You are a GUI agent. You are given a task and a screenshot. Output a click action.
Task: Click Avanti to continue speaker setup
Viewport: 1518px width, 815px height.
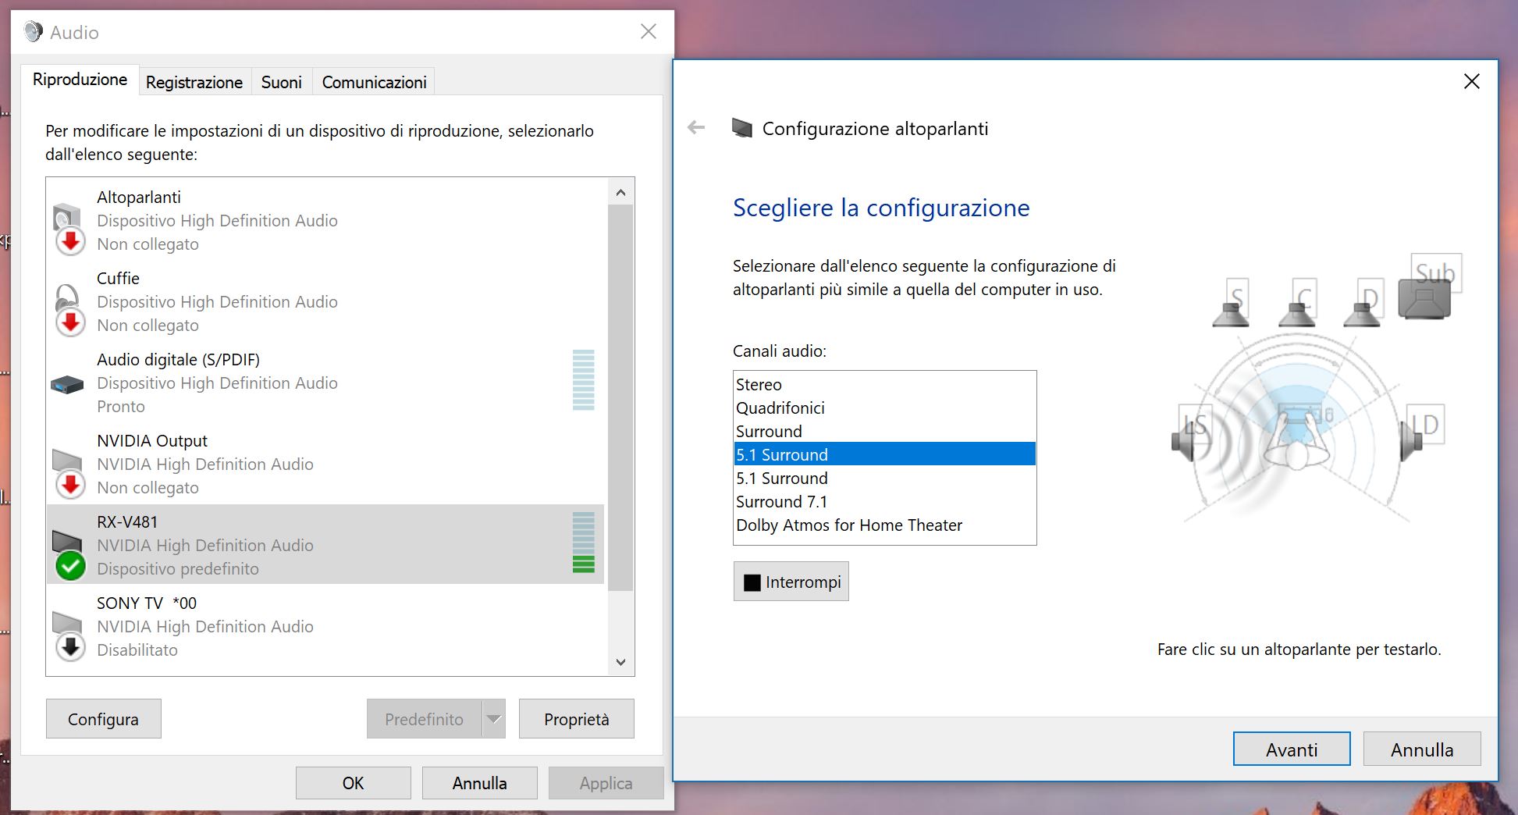pos(1292,749)
